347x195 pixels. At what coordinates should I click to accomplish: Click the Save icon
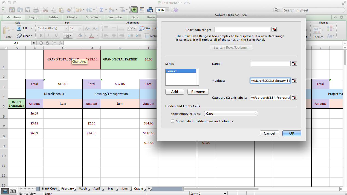tap(28, 10)
